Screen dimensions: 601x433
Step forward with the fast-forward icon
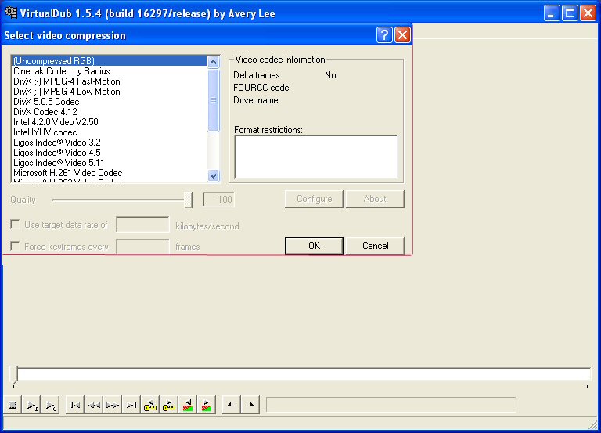coord(113,405)
